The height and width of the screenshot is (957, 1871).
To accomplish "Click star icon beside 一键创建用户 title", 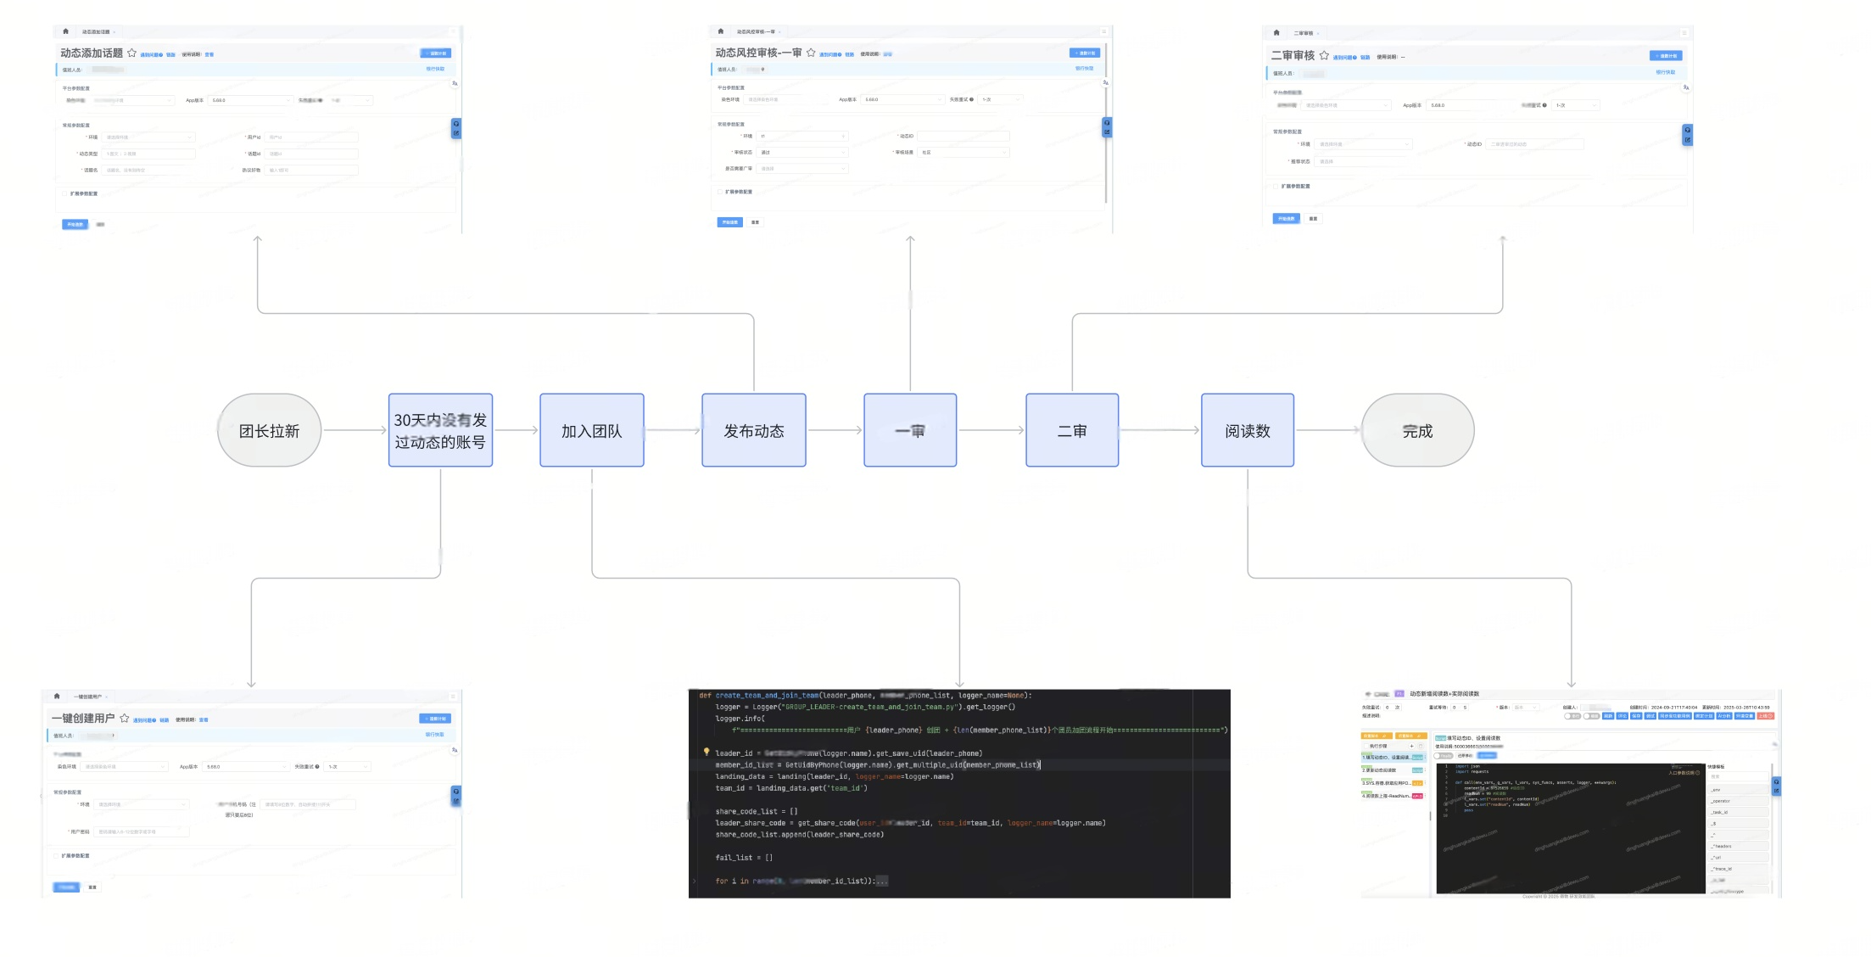I will 124,718.
